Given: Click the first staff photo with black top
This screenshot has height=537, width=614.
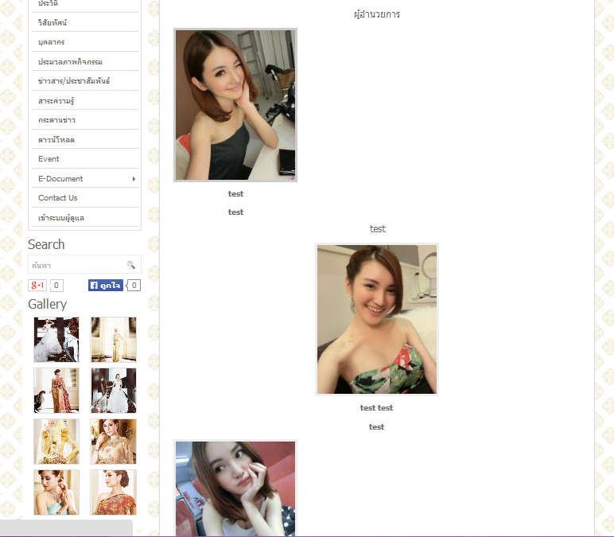Looking at the screenshot, I should point(235,105).
